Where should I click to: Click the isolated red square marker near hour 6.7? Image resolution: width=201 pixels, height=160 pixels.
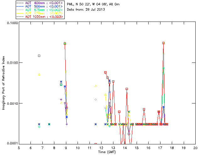[x=39, y=56]
